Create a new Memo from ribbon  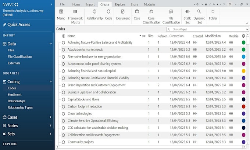[x=61, y=14]
